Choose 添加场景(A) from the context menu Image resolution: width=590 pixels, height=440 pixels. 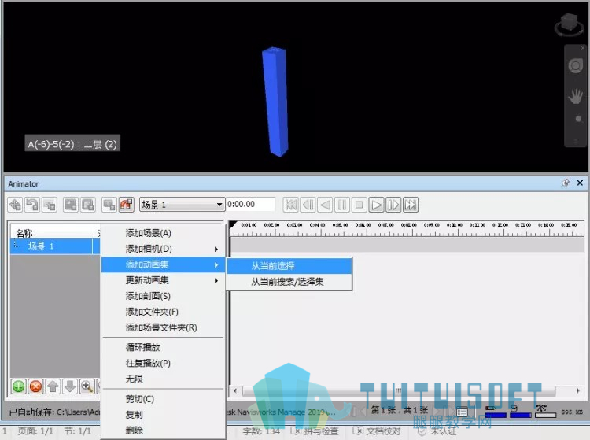point(164,233)
